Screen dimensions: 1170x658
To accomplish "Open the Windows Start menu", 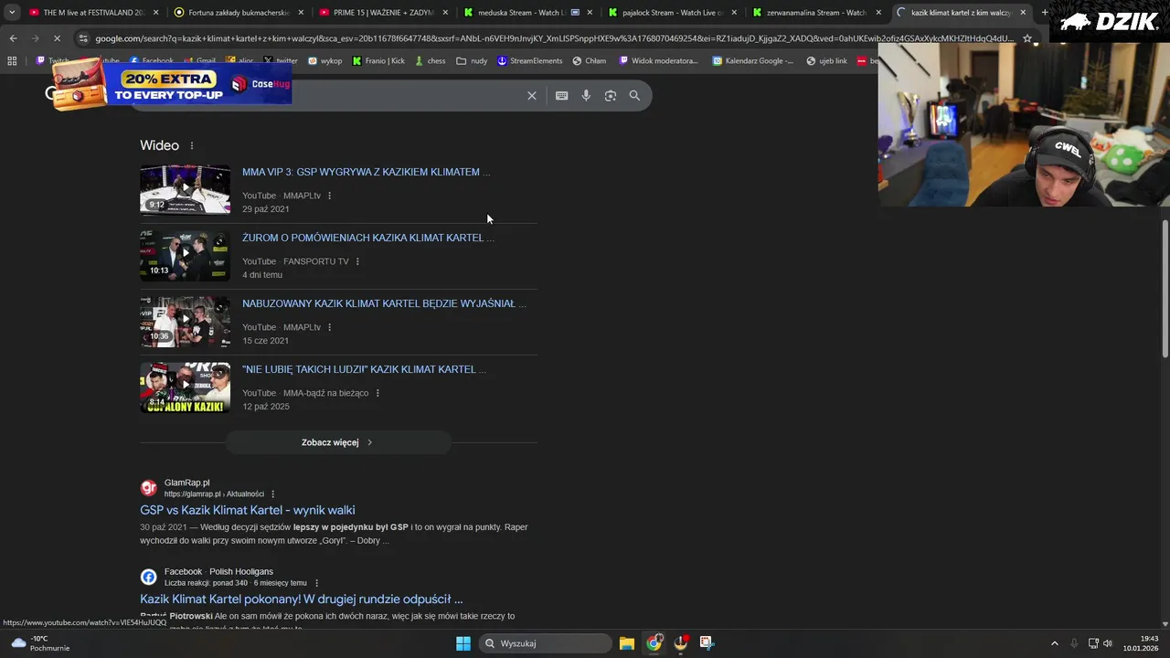I will pyautogui.click(x=463, y=643).
